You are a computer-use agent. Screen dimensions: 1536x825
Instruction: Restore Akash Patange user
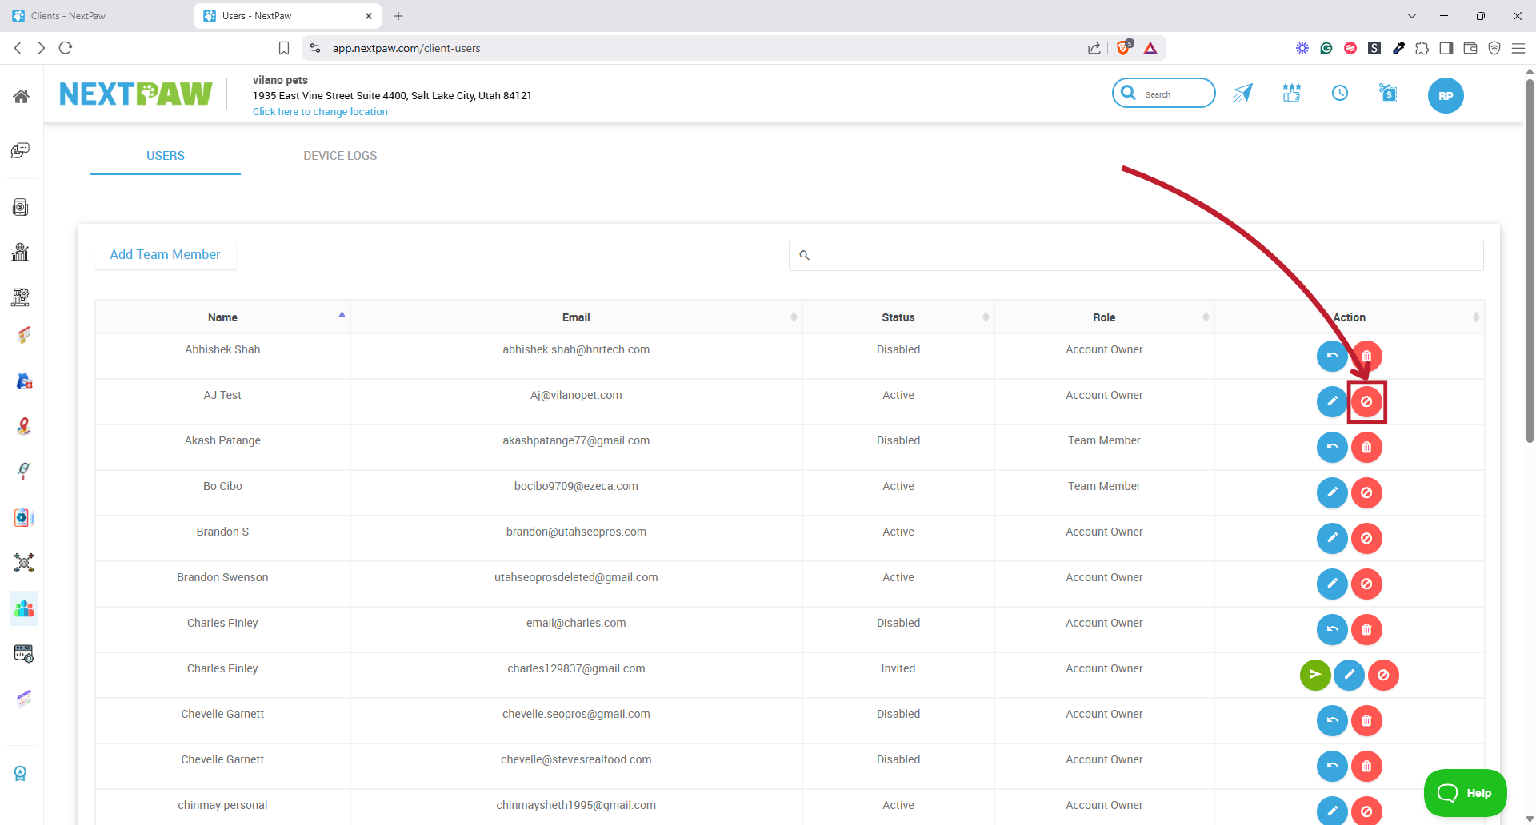click(1332, 447)
